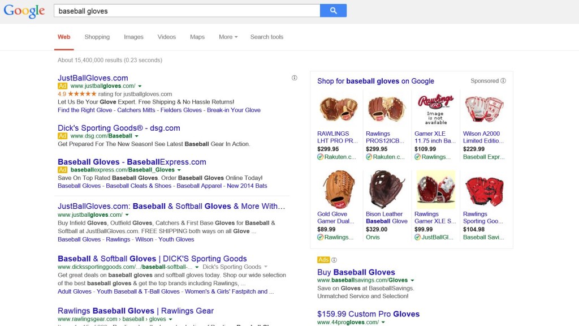The image size is (579, 326).
Task: Click $229.99 Wilson A2000 price
Action: (x=474, y=149)
